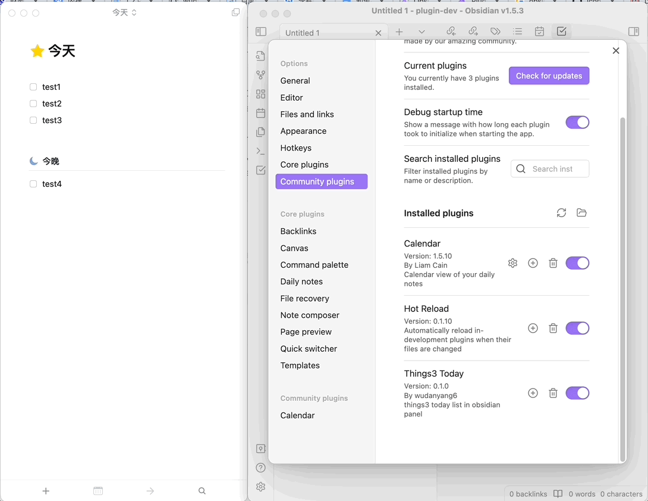Open help icon in the Obsidian ribbon
Screen dimensions: 648x501
click(260, 468)
